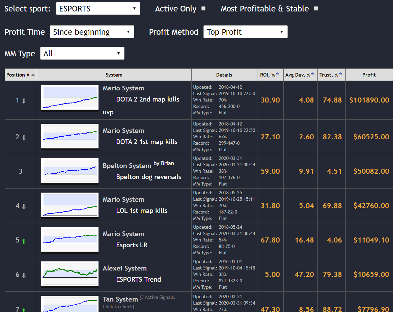Viewport: 393px width, 312px height.
Task: Click the Trust help question-mark icon
Action: pos(340,74)
